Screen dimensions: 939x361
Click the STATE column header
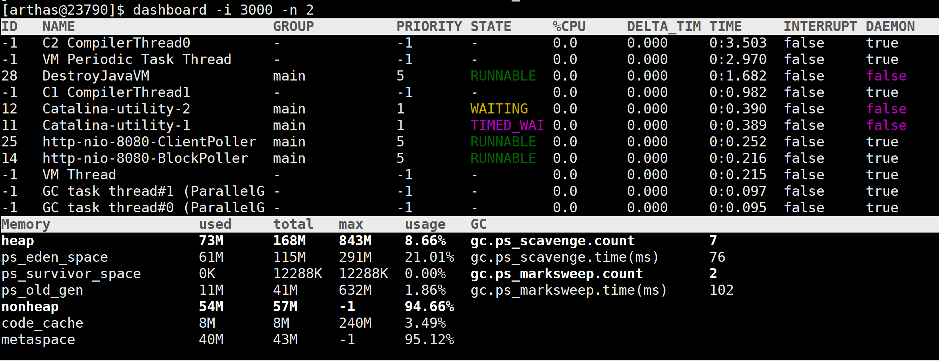click(x=491, y=26)
